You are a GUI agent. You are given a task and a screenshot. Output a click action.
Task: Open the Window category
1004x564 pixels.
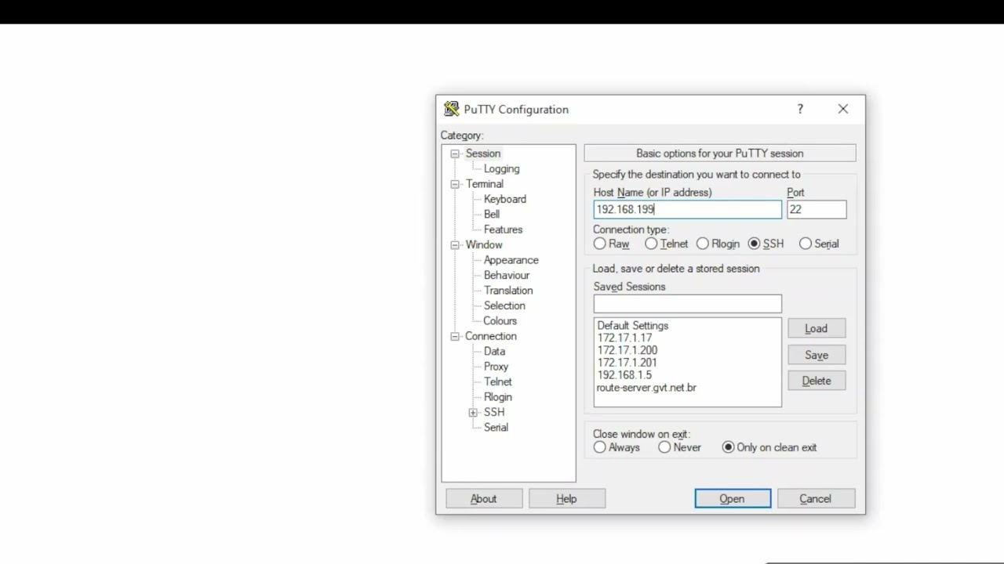pos(484,244)
